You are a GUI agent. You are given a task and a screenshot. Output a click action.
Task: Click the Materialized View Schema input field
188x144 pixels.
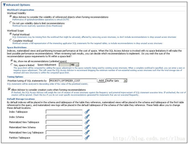click(64, 127)
